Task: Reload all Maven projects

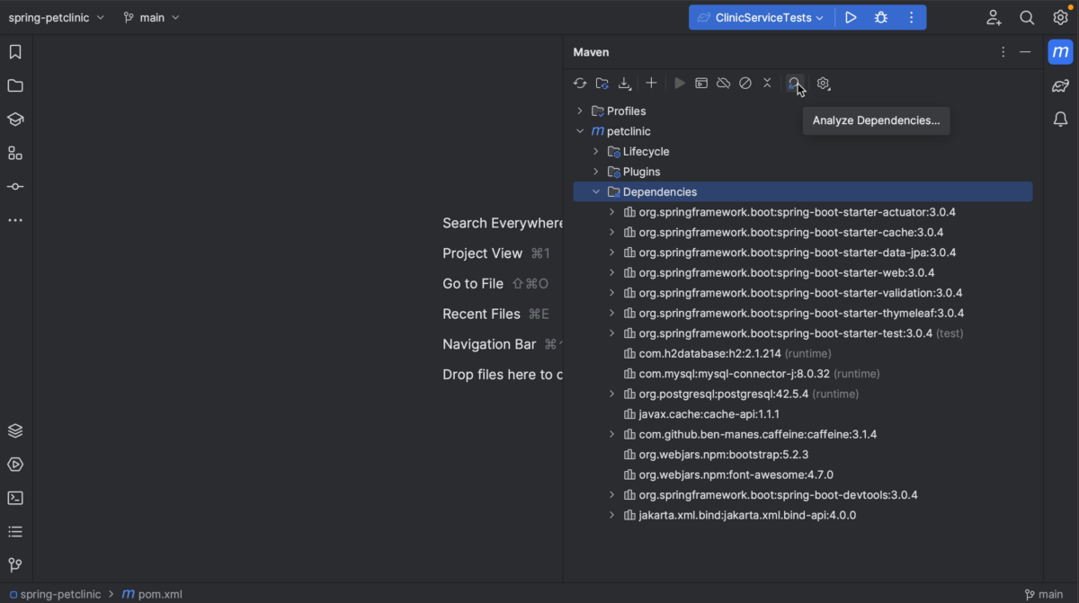Action: tap(580, 83)
